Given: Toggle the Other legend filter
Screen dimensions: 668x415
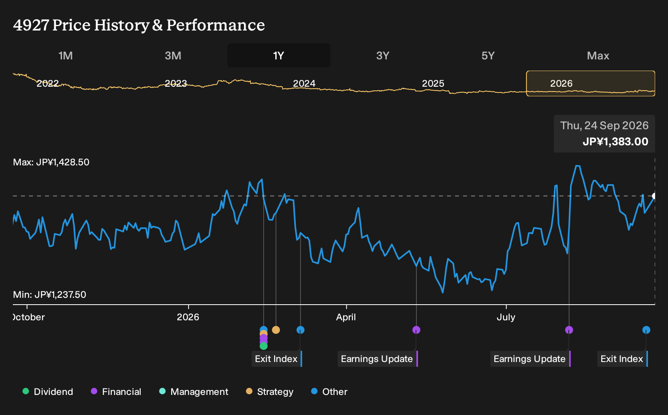Looking at the screenshot, I should (329, 392).
